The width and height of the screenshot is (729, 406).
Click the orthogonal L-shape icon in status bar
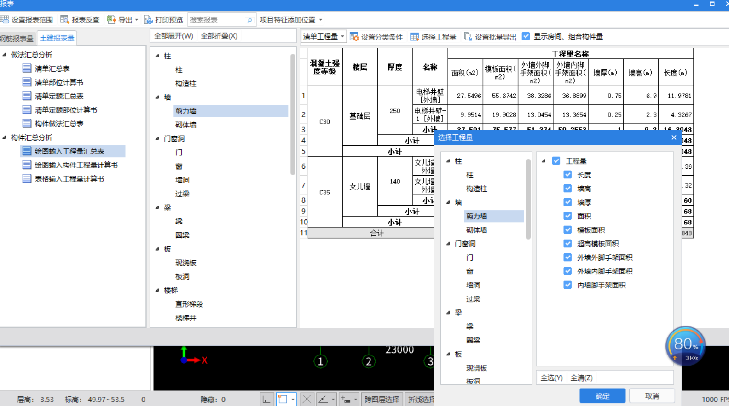267,399
